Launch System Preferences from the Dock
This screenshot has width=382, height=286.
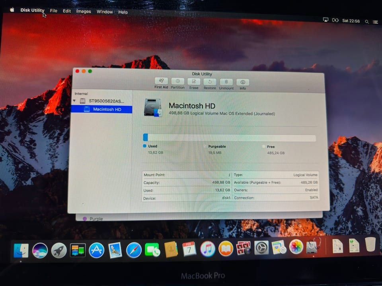tap(261, 248)
